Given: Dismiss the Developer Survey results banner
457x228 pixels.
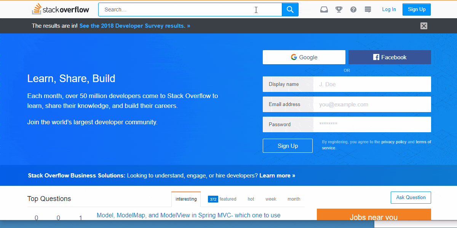Looking at the screenshot, I should tap(424, 26).
